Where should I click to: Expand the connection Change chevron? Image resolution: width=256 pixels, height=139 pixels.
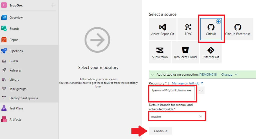click(x=236, y=74)
